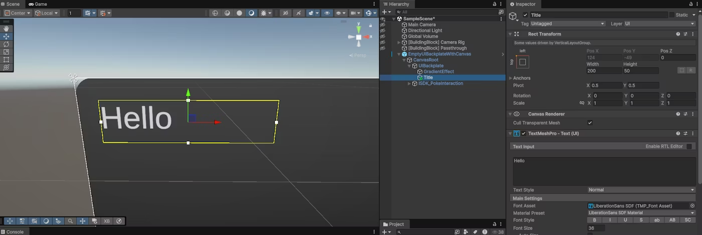Image resolution: width=702 pixels, height=235 pixels.
Task: Open the Tag dropdown showing Untagged
Action: click(x=568, y=24)
